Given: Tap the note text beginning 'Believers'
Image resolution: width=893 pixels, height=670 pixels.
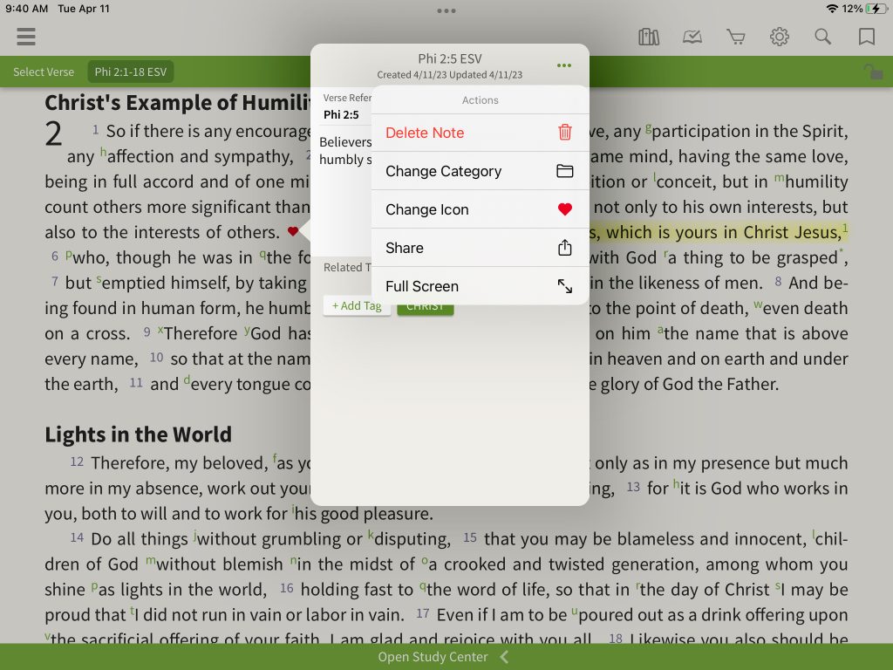Looking at the screenshot, I should [345, 150].
